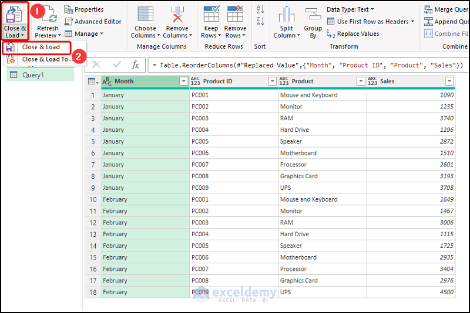
Task: Select Query1 in the queries pane
Action: coord(40,75)
